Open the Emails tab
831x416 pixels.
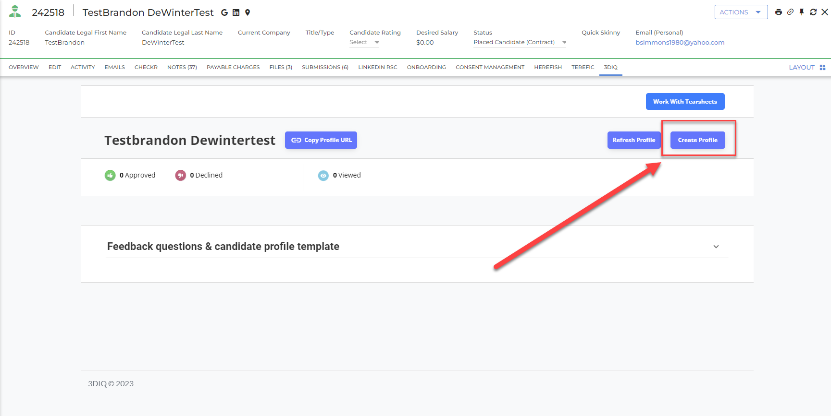(x=115, y=67)
